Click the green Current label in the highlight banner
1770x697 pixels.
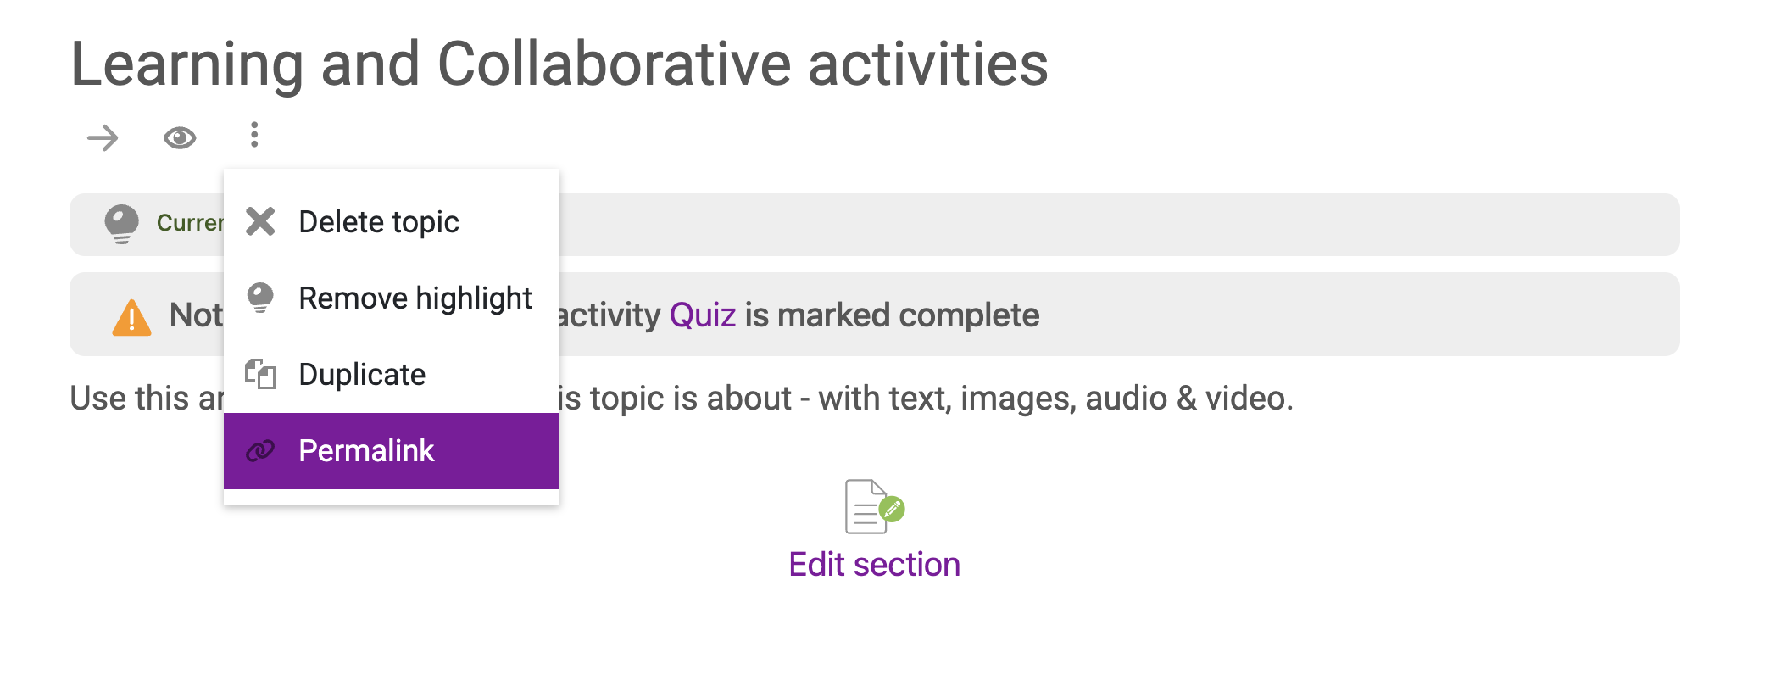[x=190, y=223]
